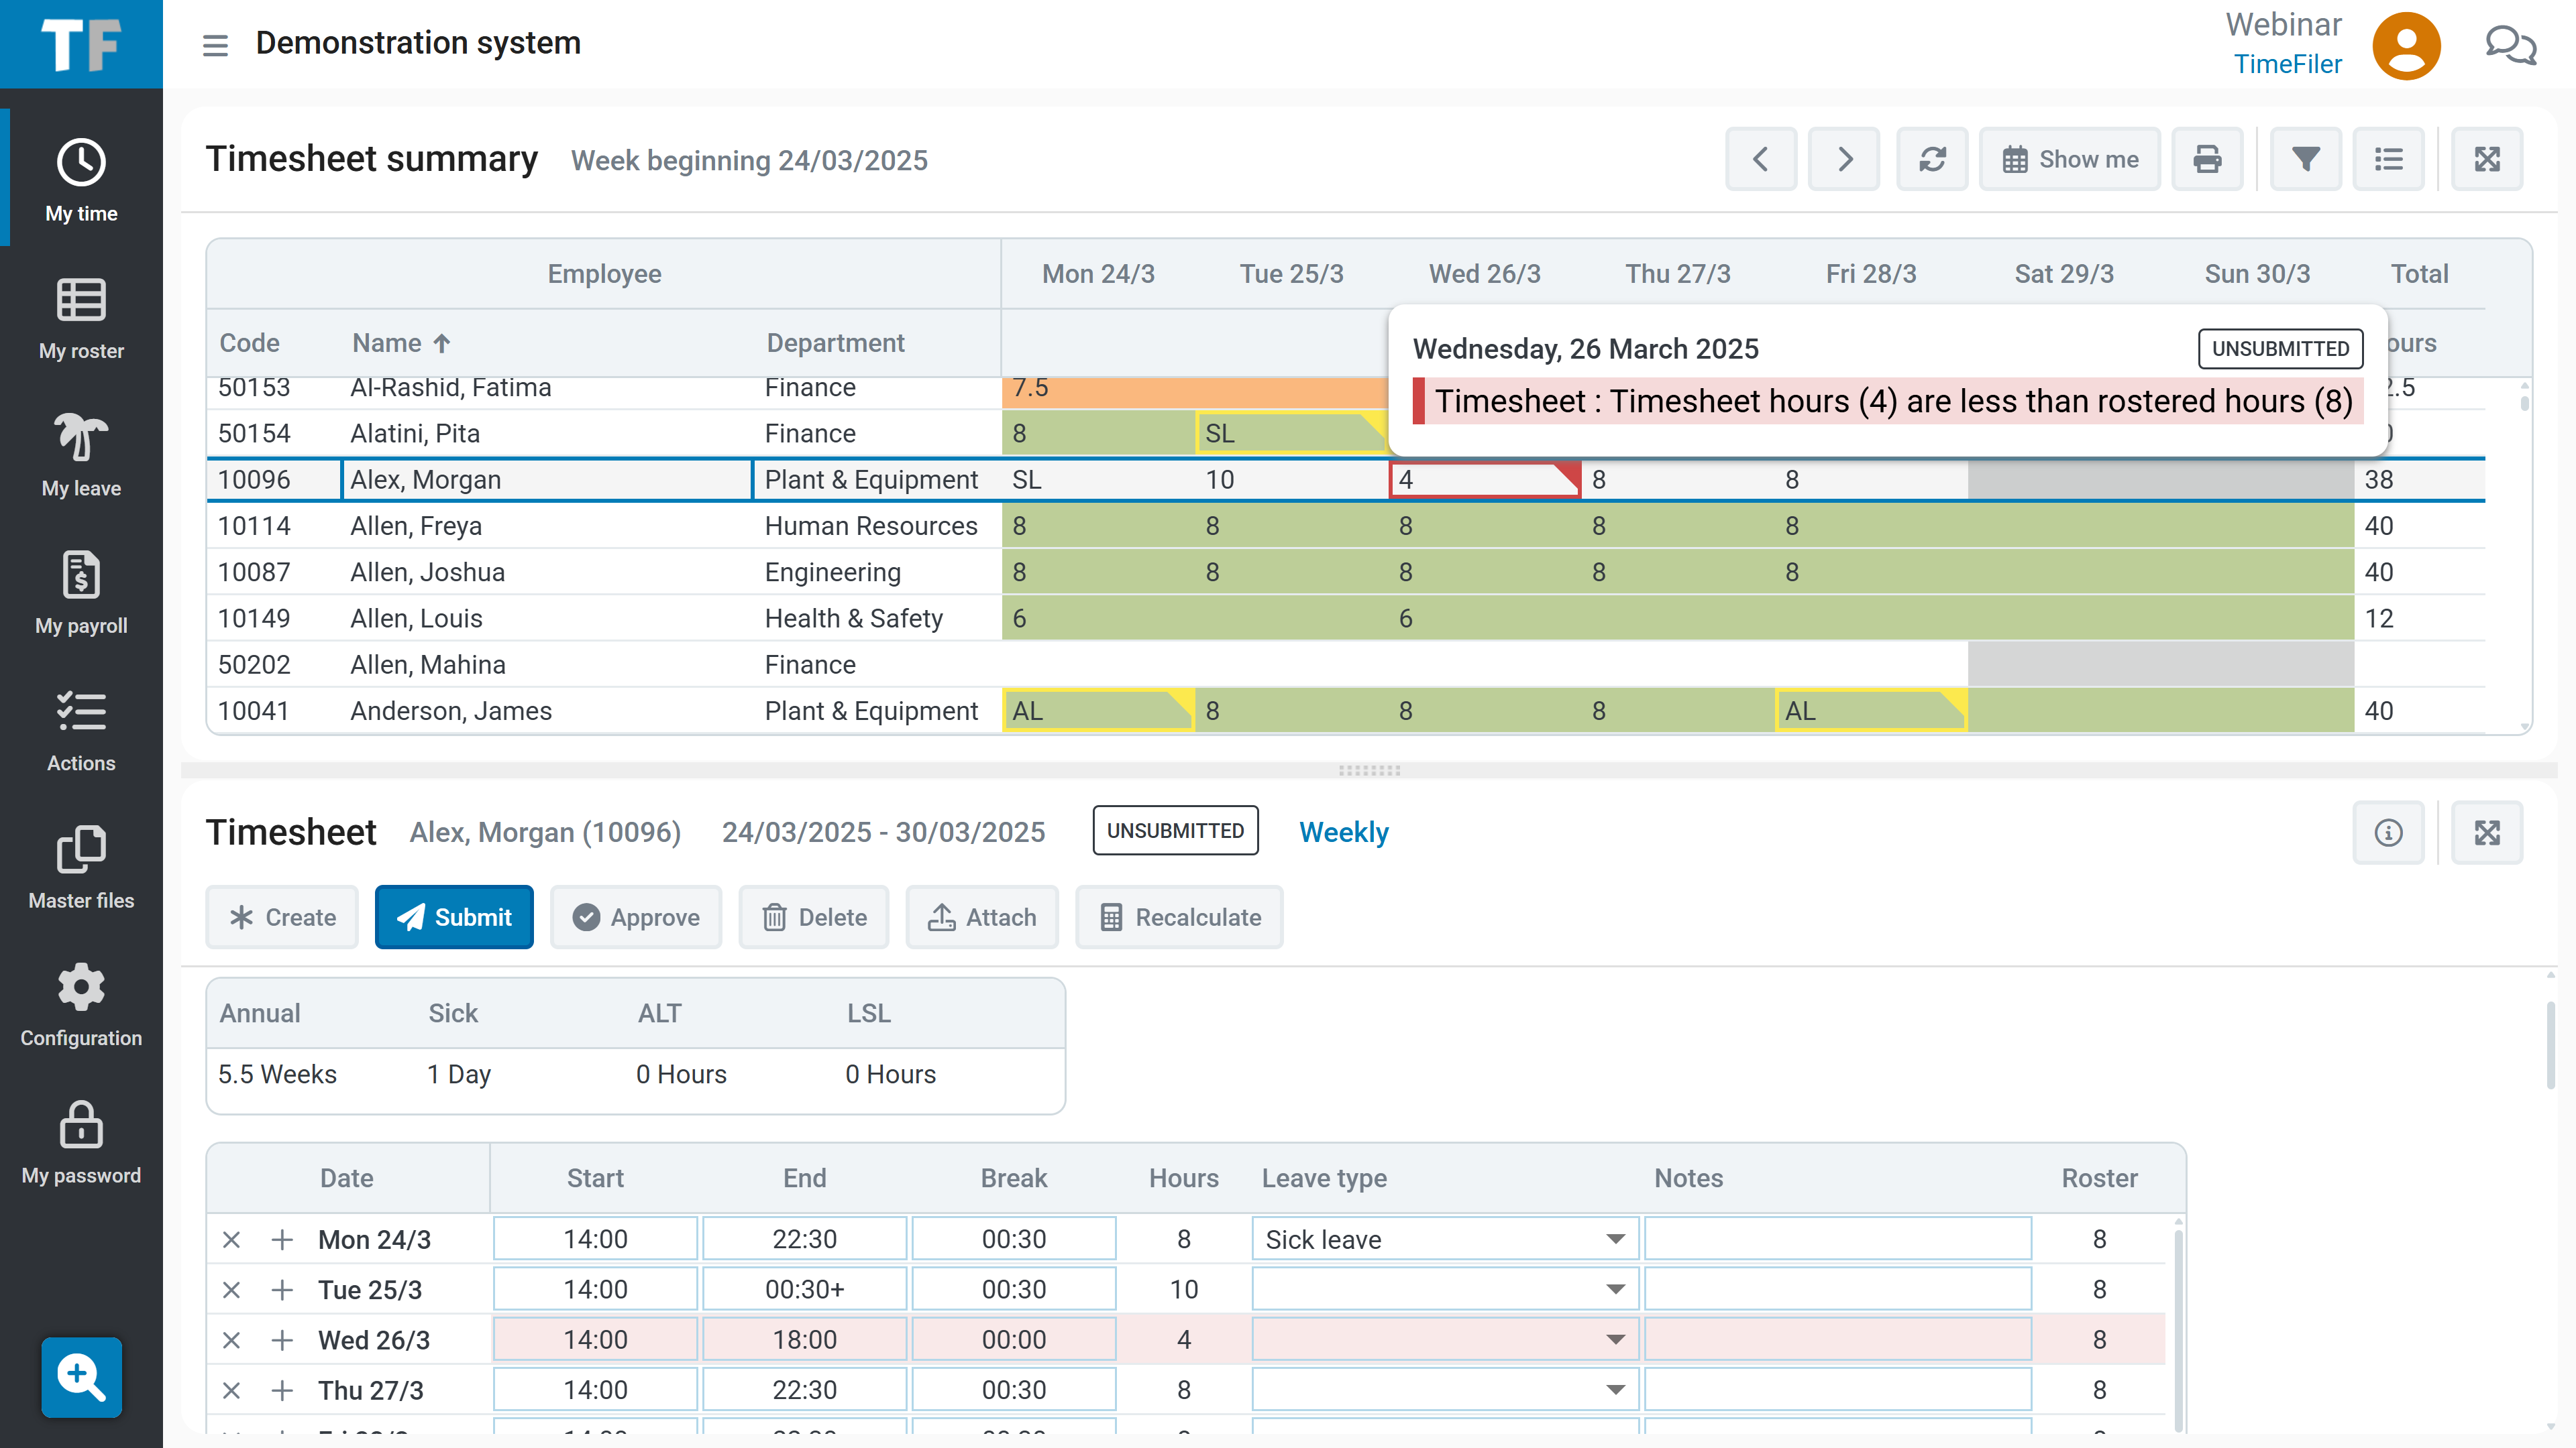
Task: Open the filter options
Action: 2305,158
